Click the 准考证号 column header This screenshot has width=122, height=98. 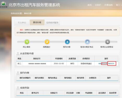[x=35, y=93]
